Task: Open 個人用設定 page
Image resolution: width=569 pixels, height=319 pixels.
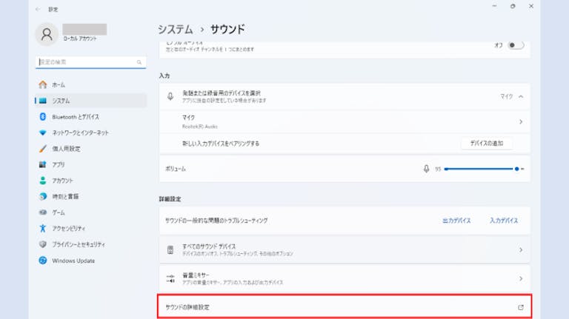Action: click(90, 149)
